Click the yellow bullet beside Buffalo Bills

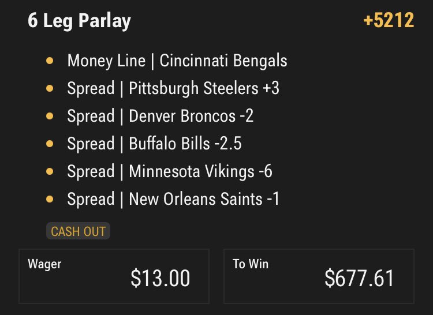point(50,144)
